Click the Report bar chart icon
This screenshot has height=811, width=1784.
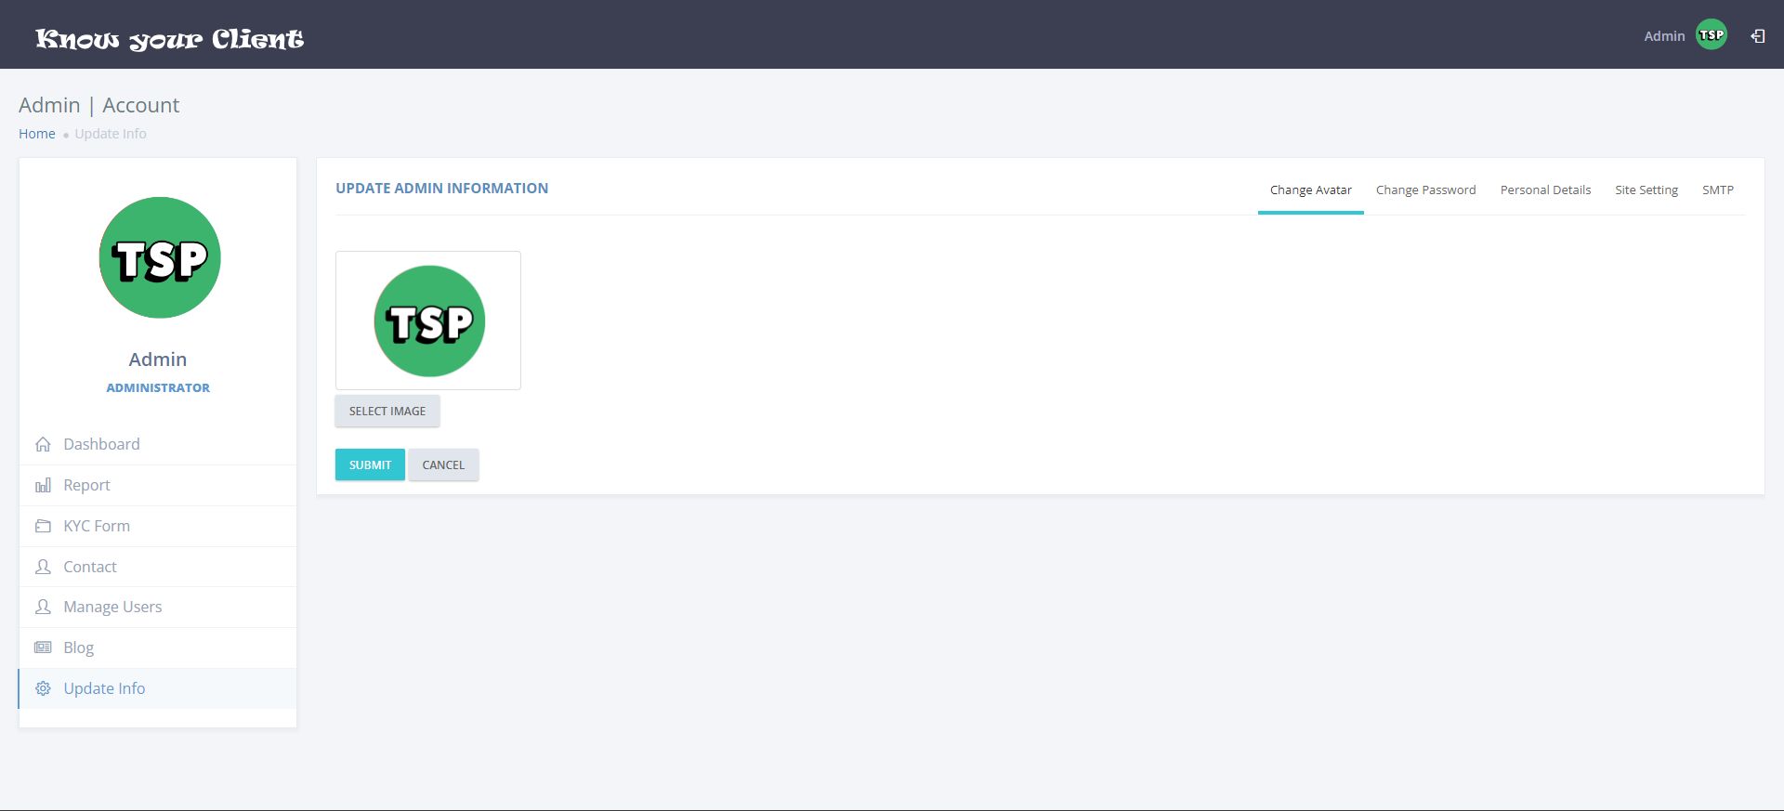click(x=43, y=485)
